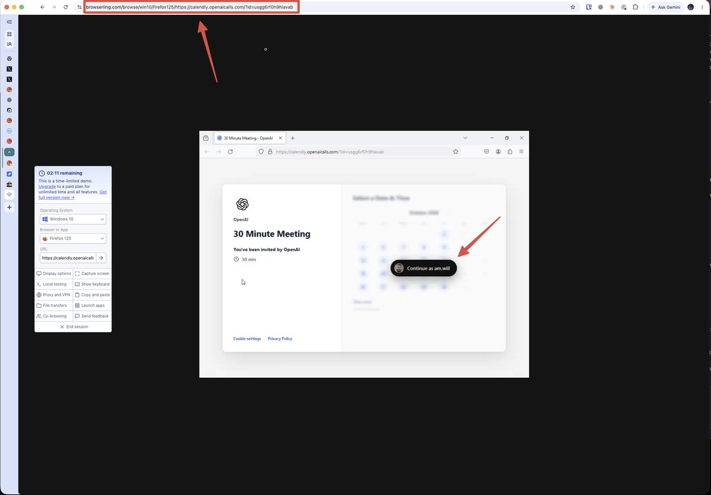This screenshot has height=495, width=711.
Task: Open Firefox hamburger menu
Action: [521, 152]
